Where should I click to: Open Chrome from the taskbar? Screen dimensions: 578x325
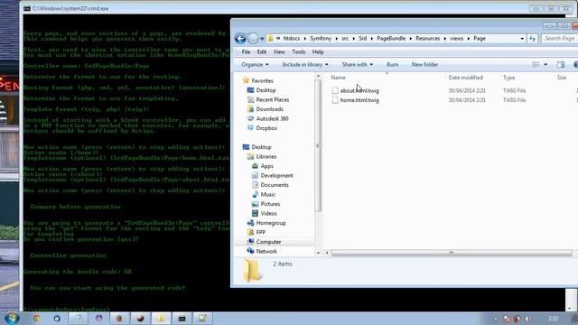pyautogui.click(x=36, y=319)
